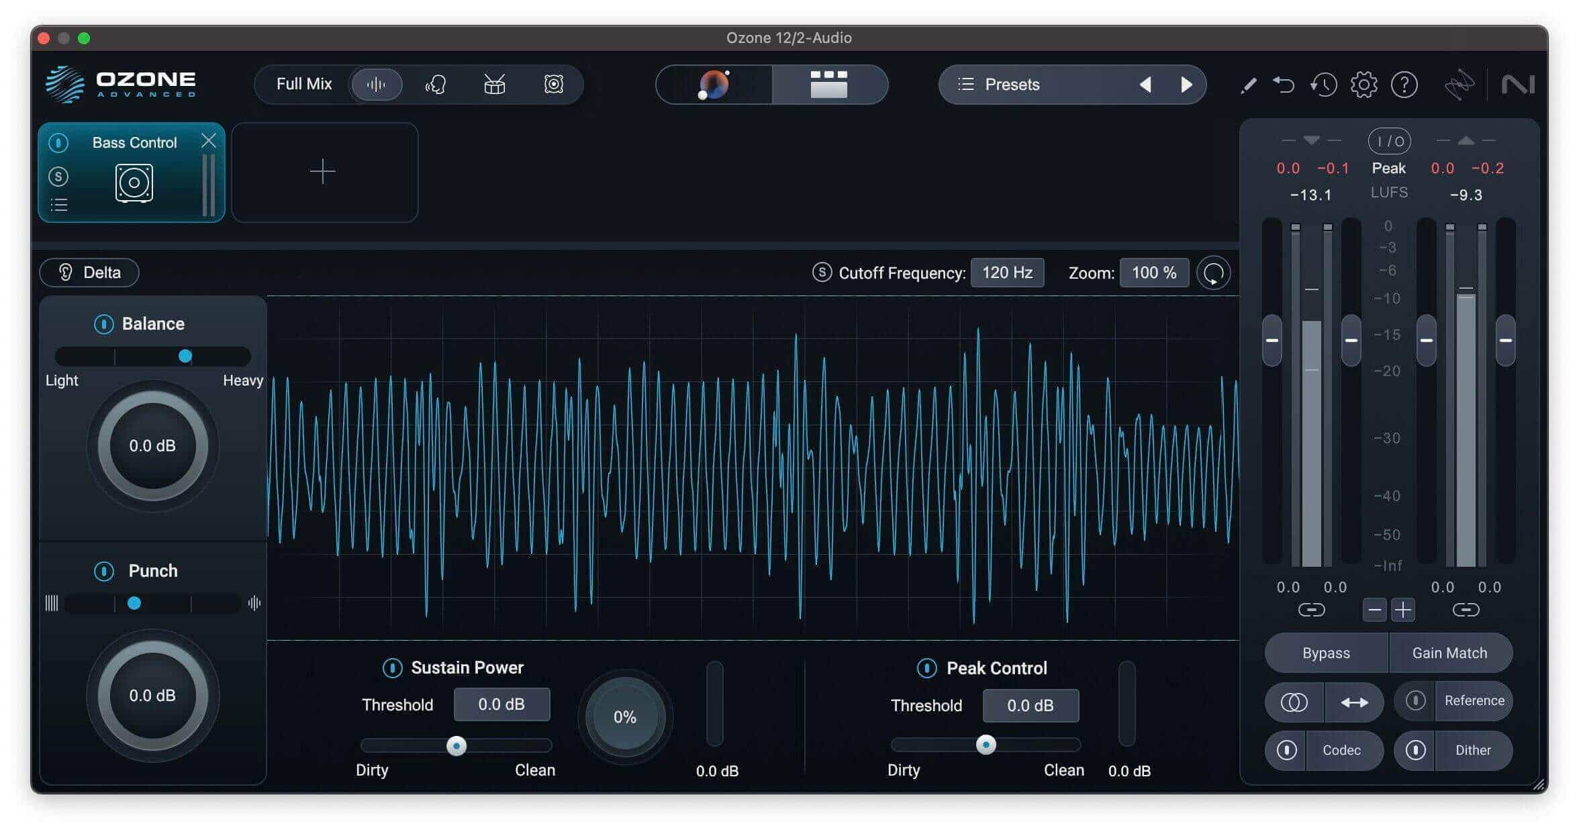1579x830 pixels.
Task: Switch to the module chain view
Action: pos(829,85)
